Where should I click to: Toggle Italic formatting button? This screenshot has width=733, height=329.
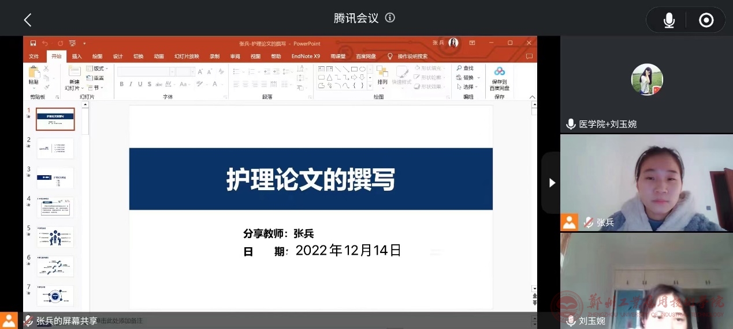tap(131, 84)
